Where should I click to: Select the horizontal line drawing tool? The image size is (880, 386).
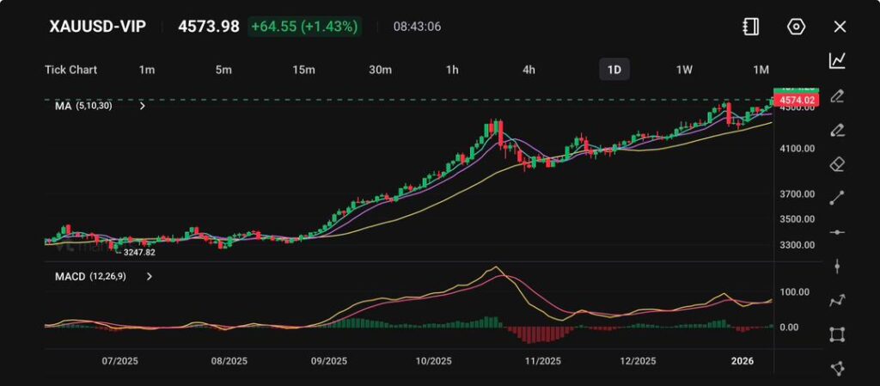coord(837,232)
